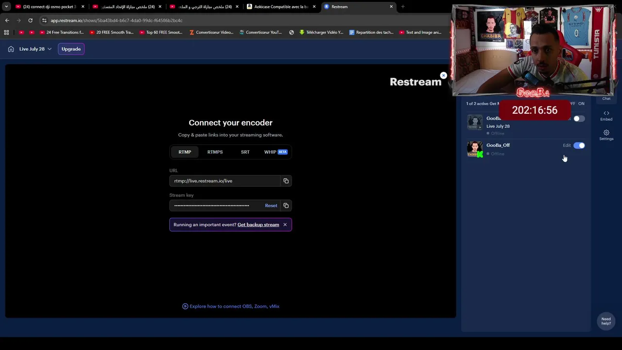Close the Aokicase Amazon tab
622x350 pixels.
(314, 7)
